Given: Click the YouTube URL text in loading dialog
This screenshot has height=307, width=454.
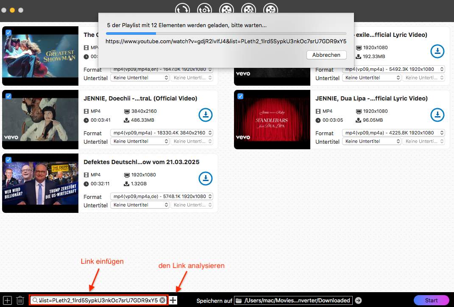Looking at the screenshot, I should point(226,42).
